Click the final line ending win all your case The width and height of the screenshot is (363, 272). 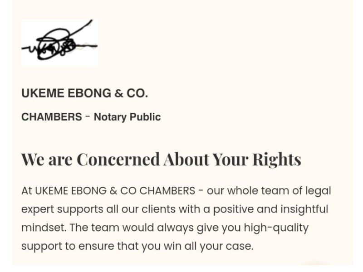pos(137,246)
